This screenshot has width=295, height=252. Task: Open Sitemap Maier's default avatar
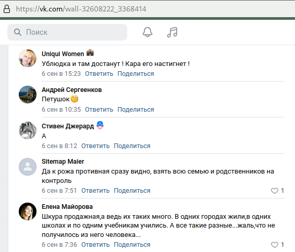(28, 167)
